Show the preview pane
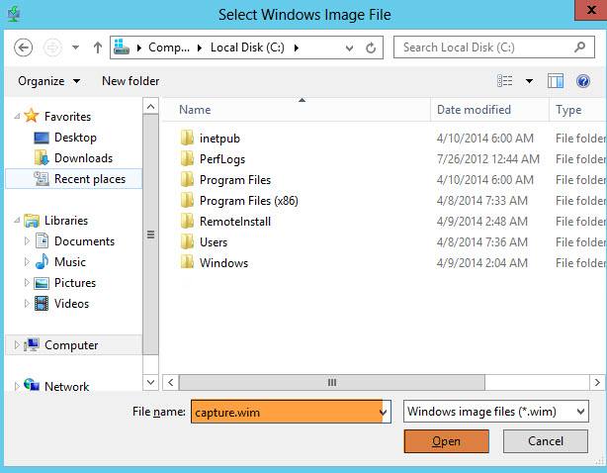 (x=556, y=81)
